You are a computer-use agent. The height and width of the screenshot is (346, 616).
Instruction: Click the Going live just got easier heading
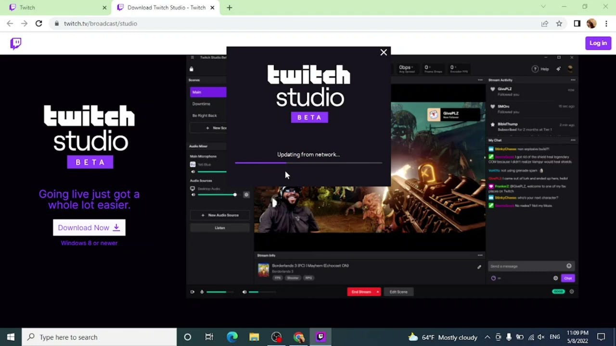(89, 199)
